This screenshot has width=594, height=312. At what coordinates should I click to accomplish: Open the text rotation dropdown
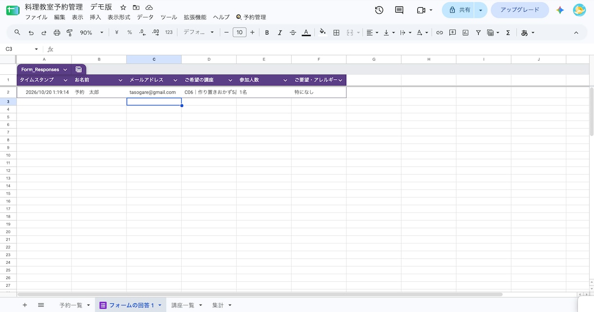[422, 33]
